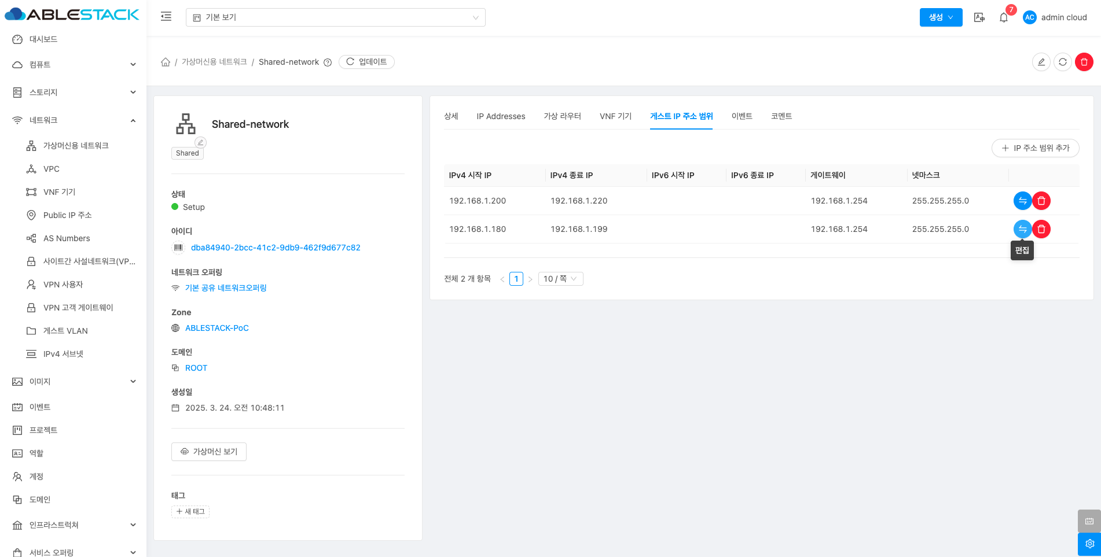Open Public IP 주소 in sidebar
This screenshot has width=1101, height=557.
[x=67, y=215]
